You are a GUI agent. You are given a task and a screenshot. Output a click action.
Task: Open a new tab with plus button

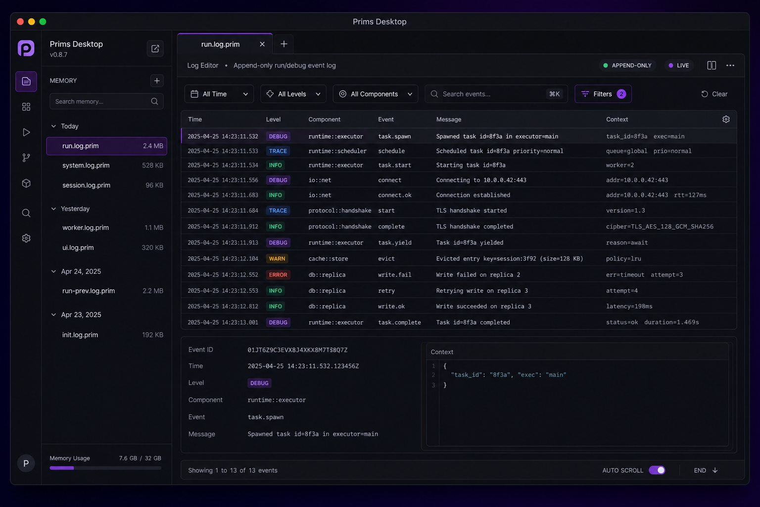coord(284,44)
